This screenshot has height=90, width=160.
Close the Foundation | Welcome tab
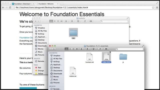[x=58, y=4]
